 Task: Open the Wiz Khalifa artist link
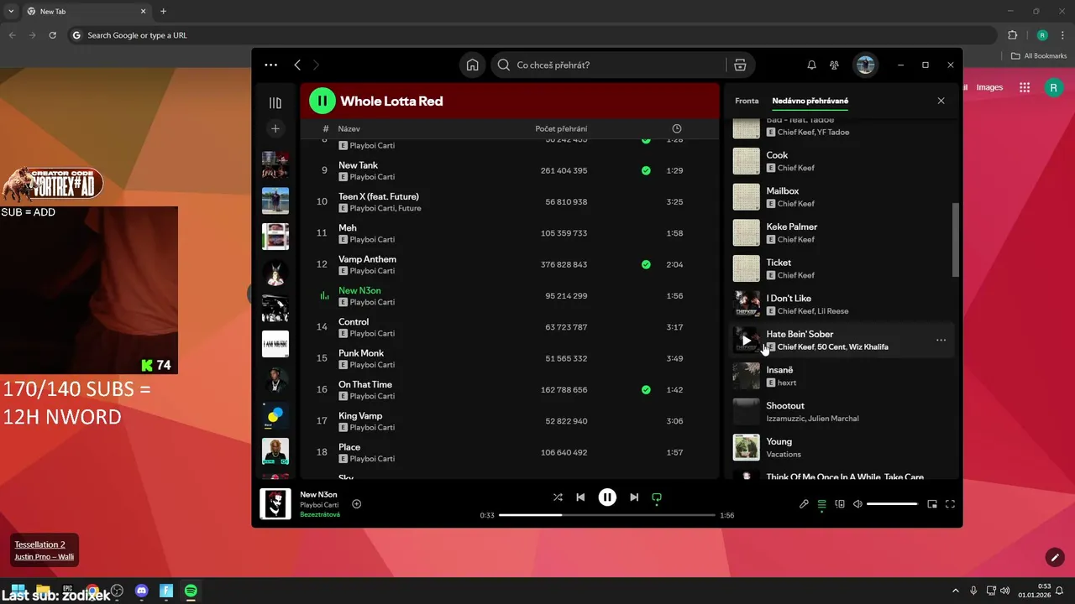coord(868,346)
